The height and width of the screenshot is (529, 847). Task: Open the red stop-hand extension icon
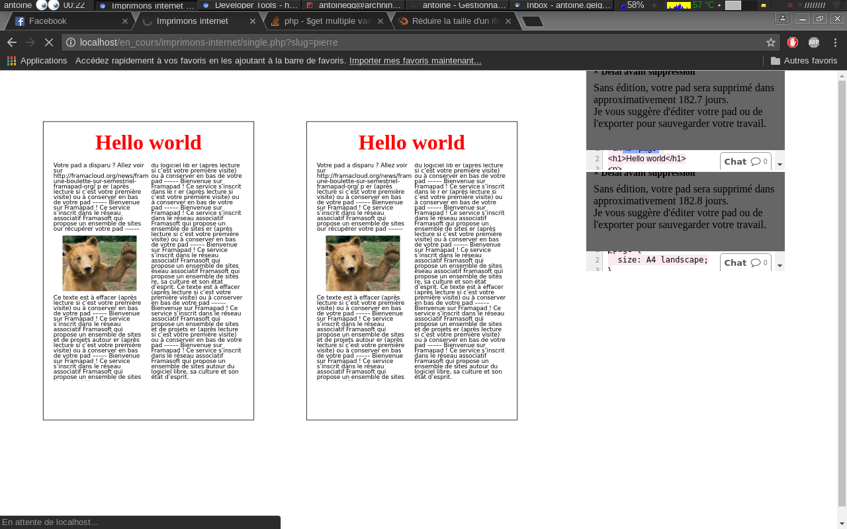pyautogui.click(x=793, y=42)
